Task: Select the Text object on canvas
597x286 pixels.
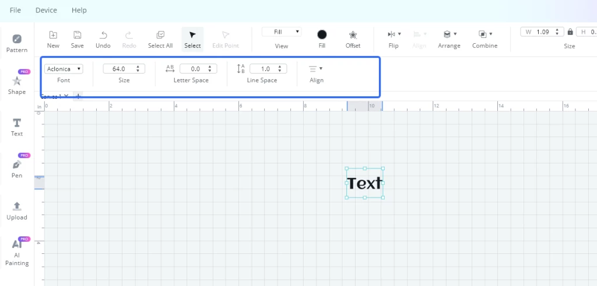Action: click(364, 183)
